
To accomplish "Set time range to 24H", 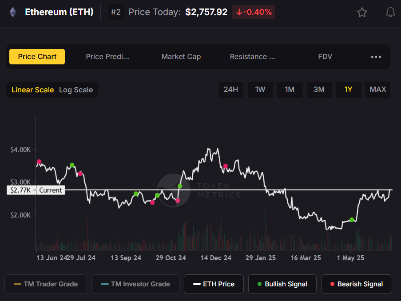I will (x=230, y=90).
